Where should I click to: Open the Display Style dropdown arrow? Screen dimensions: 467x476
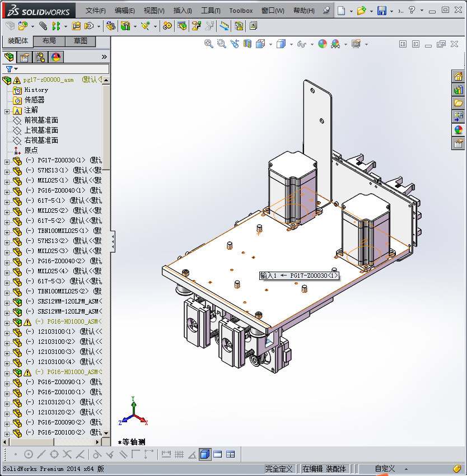(x=292, y=45)
